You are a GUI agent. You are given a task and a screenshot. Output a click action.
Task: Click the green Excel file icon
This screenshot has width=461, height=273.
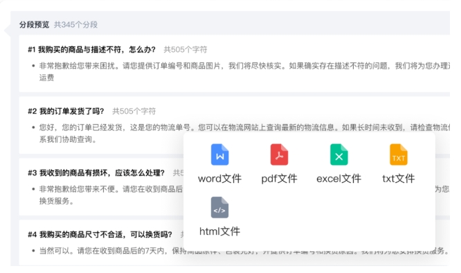tap(339, 155)
